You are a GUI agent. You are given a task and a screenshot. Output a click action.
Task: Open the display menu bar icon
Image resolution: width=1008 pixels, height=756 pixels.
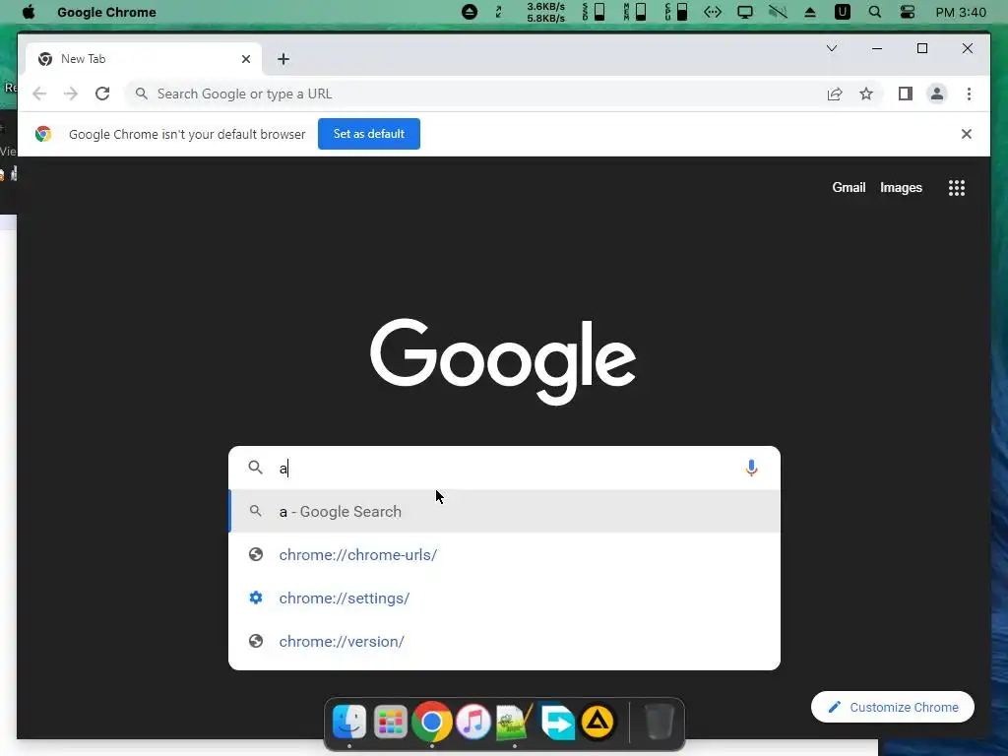(x=744, y=12)
